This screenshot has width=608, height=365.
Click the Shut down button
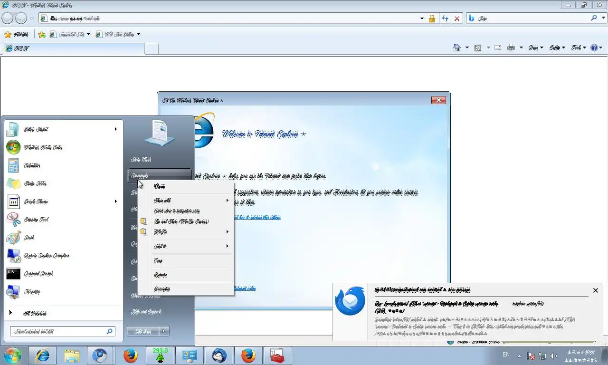pyautogui.click(x=143, y=331)
